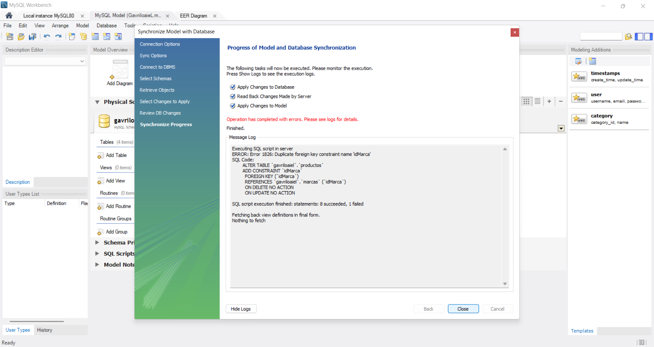Switch to the History tab

click(x=45, y=330)
